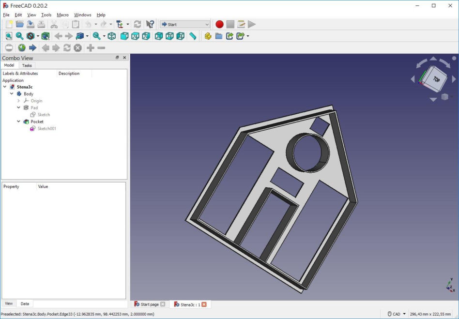Open the Help menu
Viewport: 459px width, 319px height.
click(x=101, y=15)
